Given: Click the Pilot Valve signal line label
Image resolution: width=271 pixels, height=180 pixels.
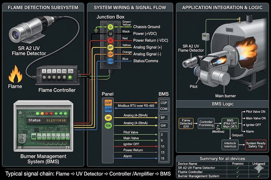Looking at the screenshot, I should pos(131,132).
